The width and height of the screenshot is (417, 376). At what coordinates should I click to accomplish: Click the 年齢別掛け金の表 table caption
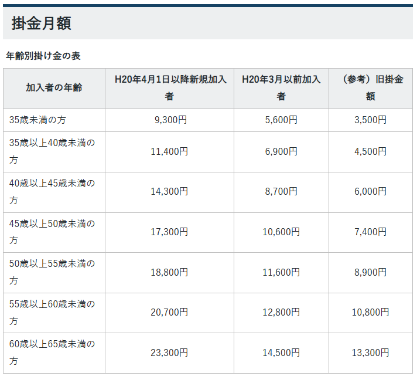pyautogui.click(x=43, y=56)
